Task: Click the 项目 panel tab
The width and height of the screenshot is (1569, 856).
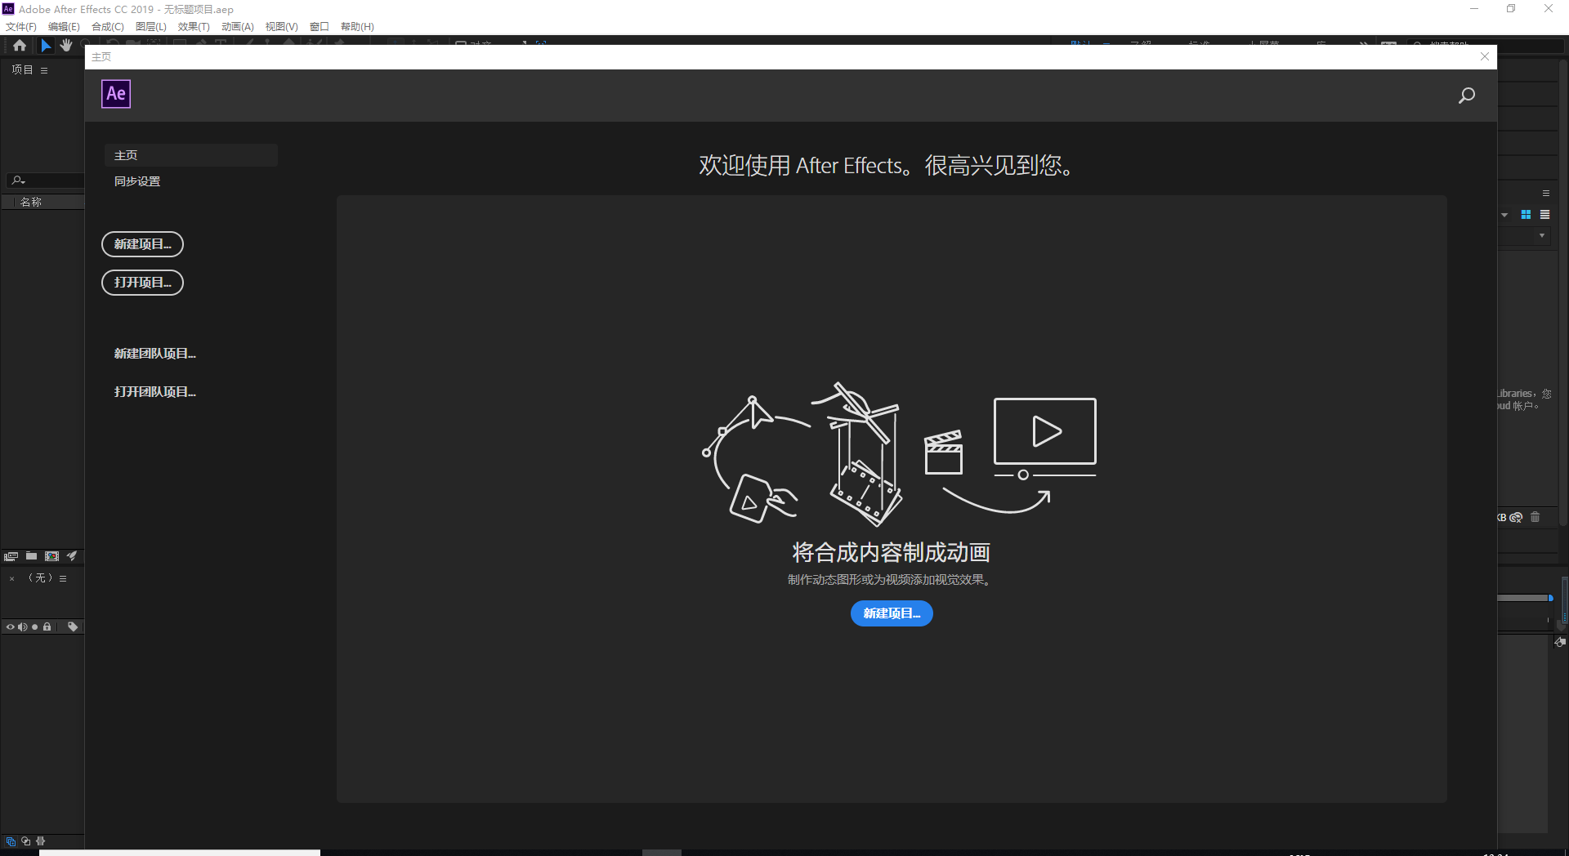Action: (22, 70)
